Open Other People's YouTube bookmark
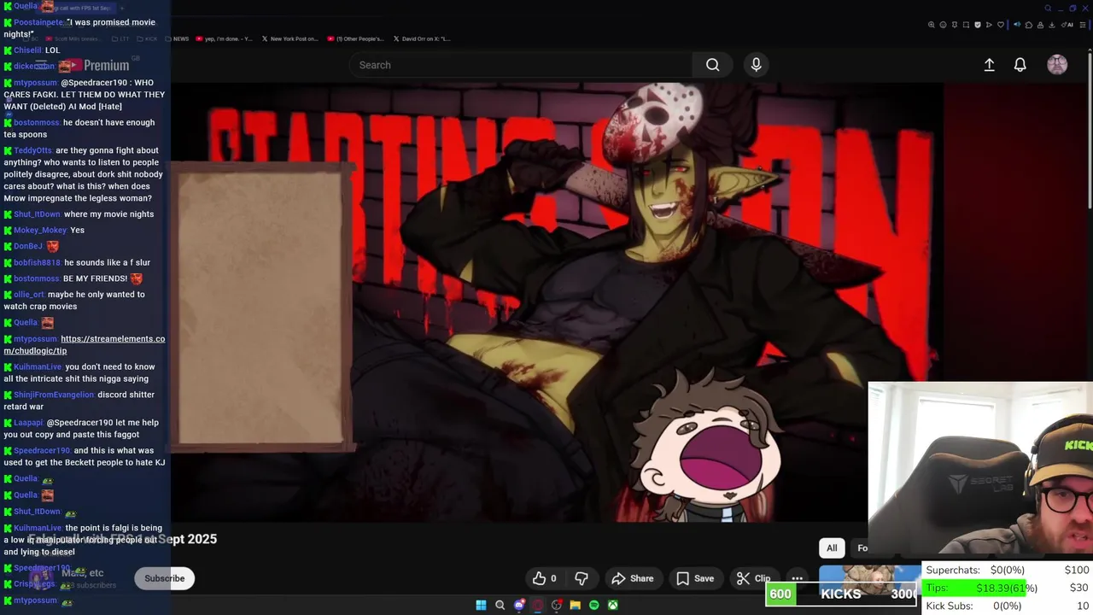 (x=356, y=38)
